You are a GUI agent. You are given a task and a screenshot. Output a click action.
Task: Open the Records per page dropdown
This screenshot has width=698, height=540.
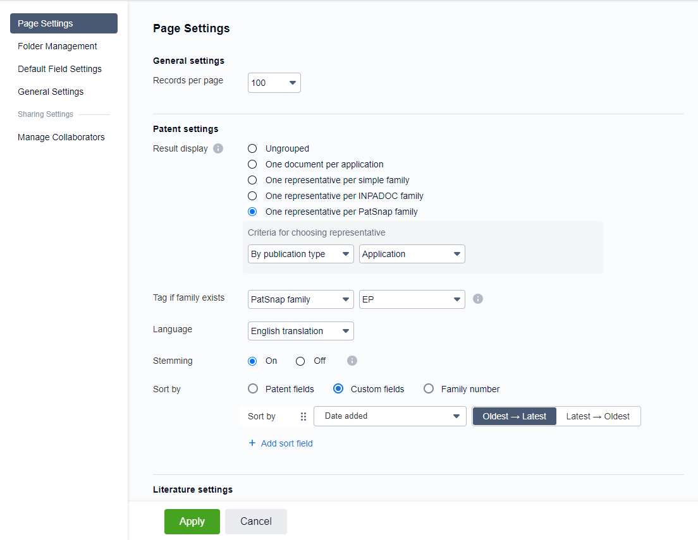pos(274,83)
